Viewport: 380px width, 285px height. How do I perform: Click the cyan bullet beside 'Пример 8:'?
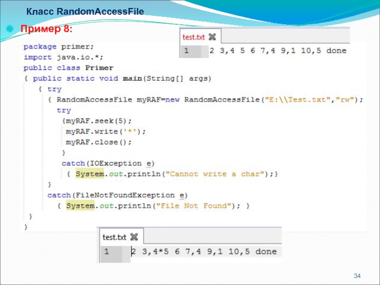pos(10,29)
